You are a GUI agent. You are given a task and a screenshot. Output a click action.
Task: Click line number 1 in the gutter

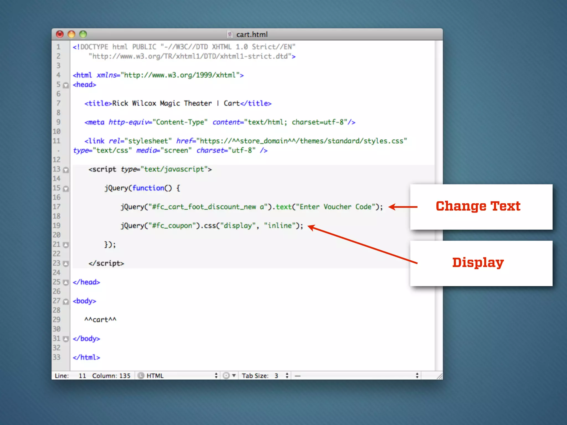coord(58,47)
